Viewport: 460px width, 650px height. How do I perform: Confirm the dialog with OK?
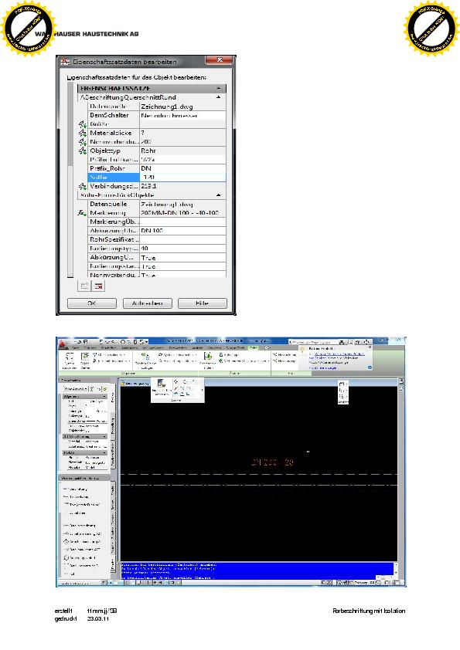(92, 303)
